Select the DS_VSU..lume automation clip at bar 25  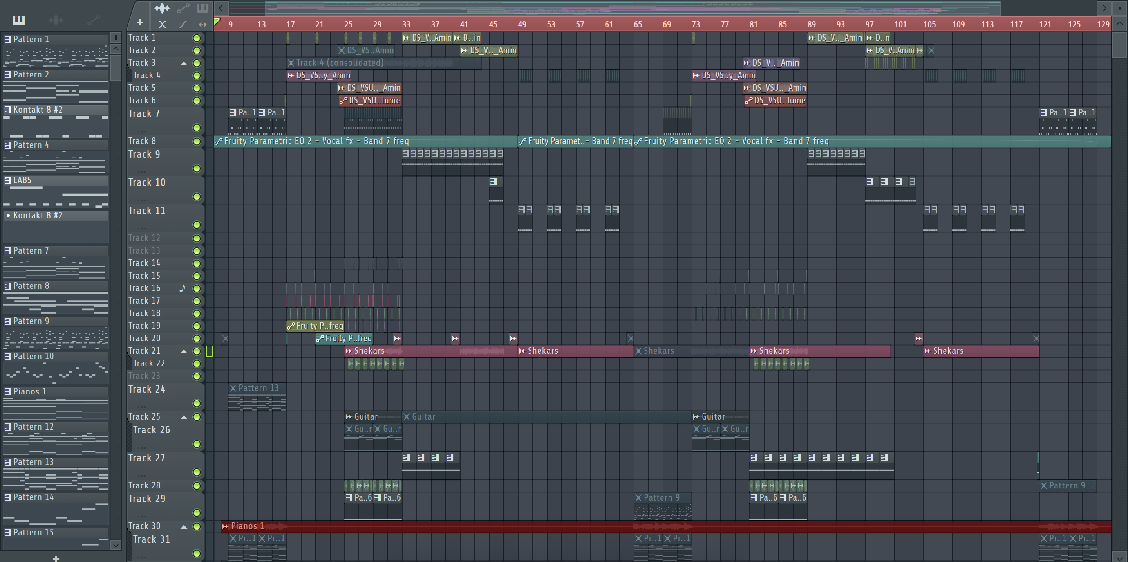(370, 101)
